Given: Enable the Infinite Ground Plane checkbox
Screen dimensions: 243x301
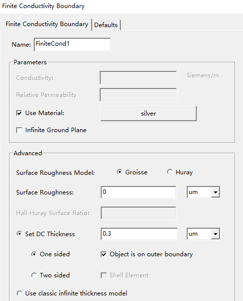Looking at the screenshot, I should (19, 130).
